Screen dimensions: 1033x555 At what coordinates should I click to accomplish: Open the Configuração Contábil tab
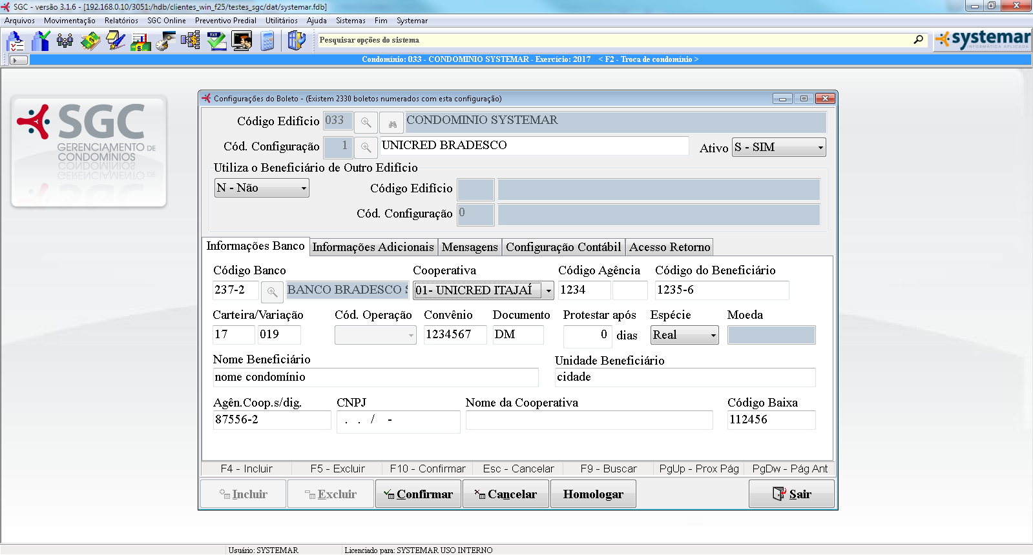click(563, 247)
